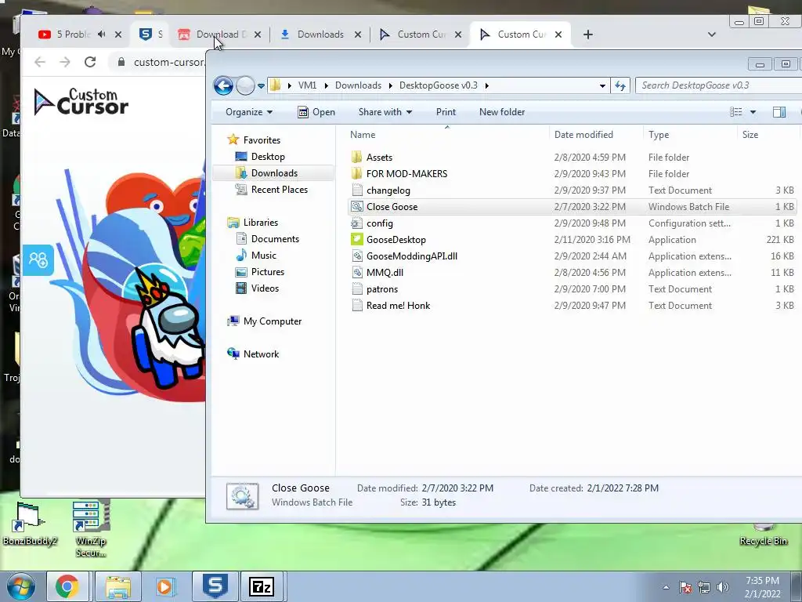This screenshot has height=602, width=802.
Task: Toggle the preview pane icon
Action: tap(779, 112)
